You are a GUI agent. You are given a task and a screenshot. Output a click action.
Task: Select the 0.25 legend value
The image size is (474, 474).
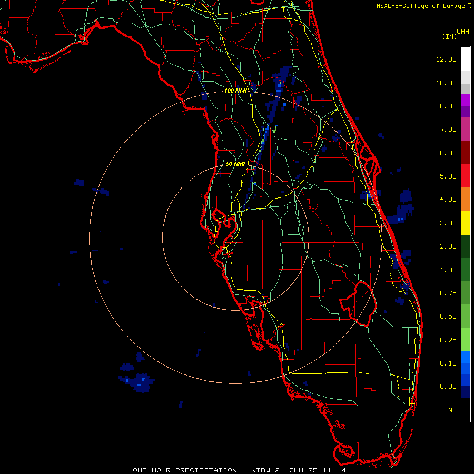coord(448,340)
